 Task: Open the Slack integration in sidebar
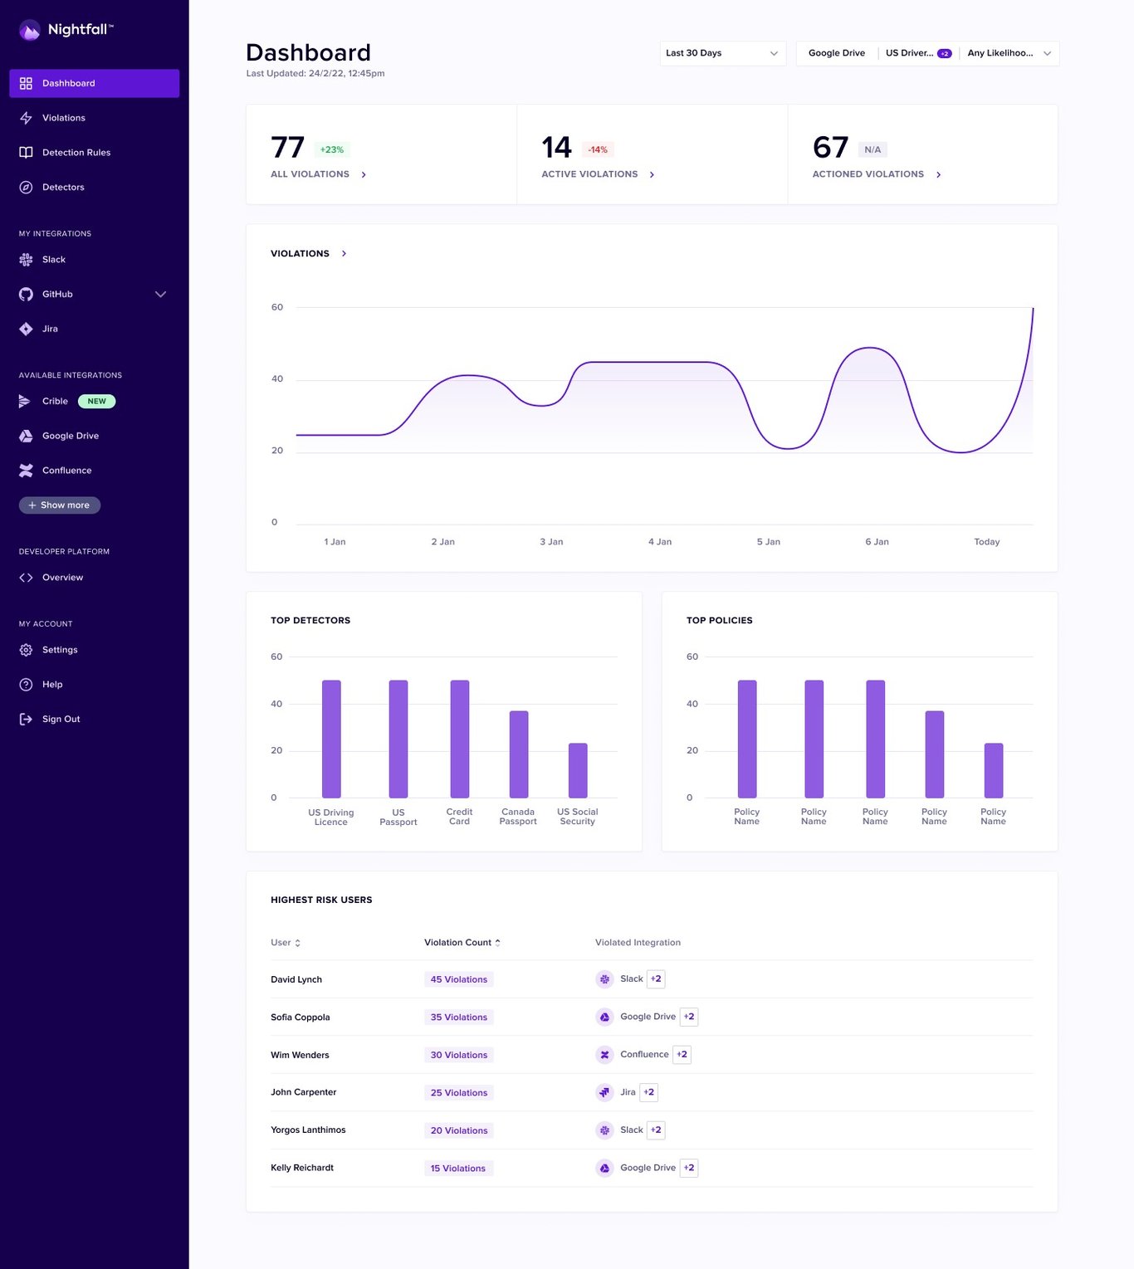[x=53, y=259]
